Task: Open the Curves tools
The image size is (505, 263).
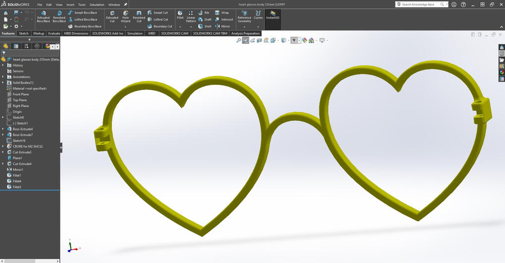Action: click(258, 15)
